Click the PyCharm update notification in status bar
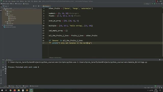The image size is (163, 92). point(14,88)
